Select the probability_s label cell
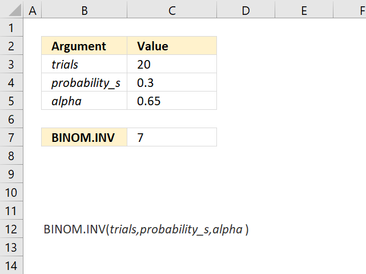The height and width of the screenshot is (274, 366). [84, 83]
